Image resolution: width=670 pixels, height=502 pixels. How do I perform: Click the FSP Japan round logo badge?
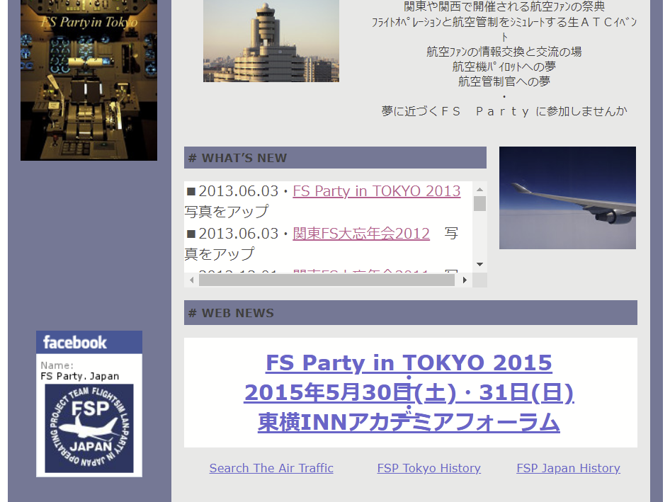tap(89, 428)
